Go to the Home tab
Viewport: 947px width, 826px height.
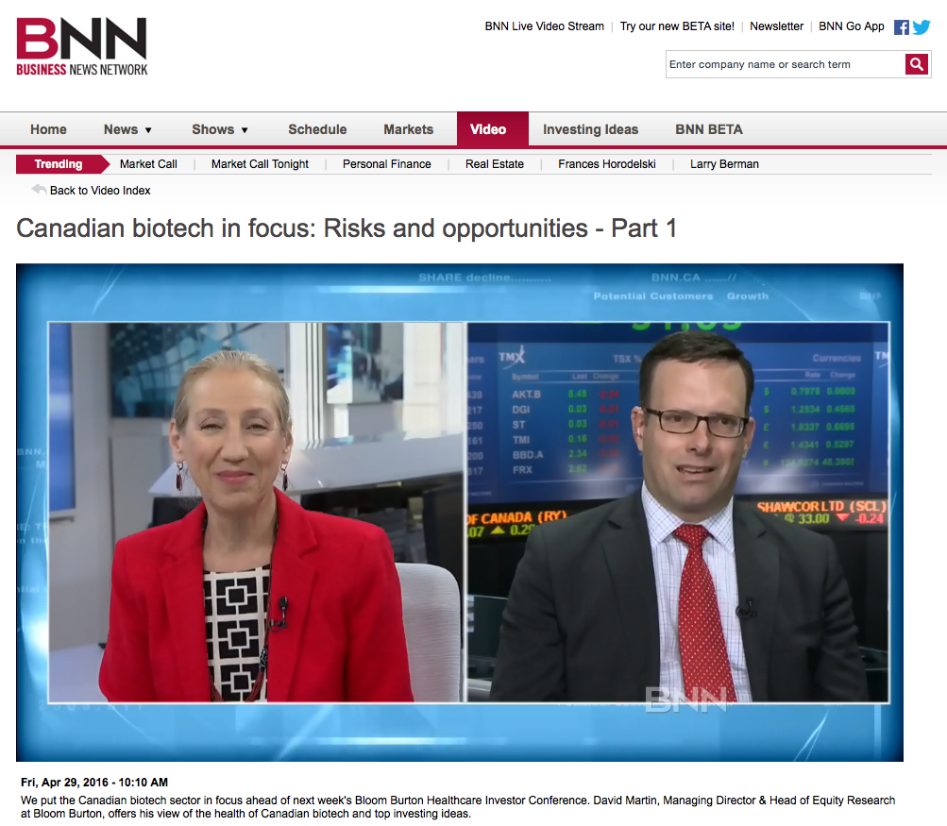point(48,129)
